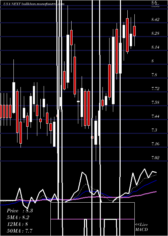
Task: Click the '50MA : 7.7' readout
Action: click(19, 231)
